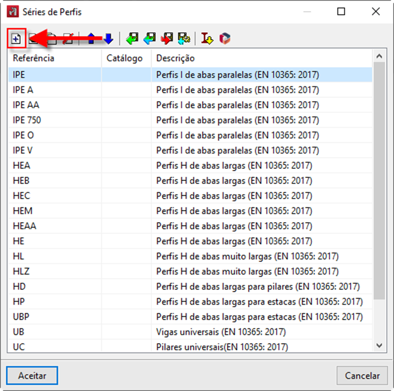Click the blue arrow disk import icon
This screenshot has width=394, height=391.
[150, 39]
